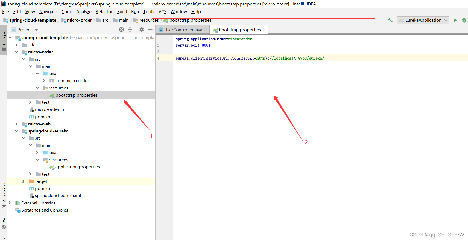Close the UserController.java tab

click(206, 30)
